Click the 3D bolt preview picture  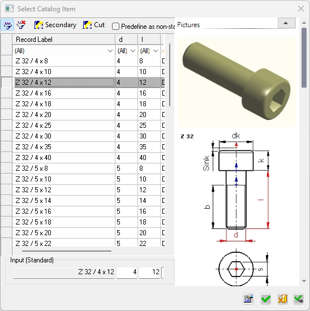[x=237, y=82]
